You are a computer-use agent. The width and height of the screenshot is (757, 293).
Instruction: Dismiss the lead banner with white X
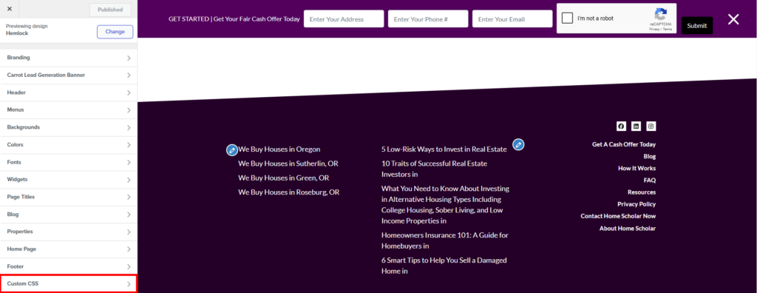pyautogui.click(x=733, y=19)
